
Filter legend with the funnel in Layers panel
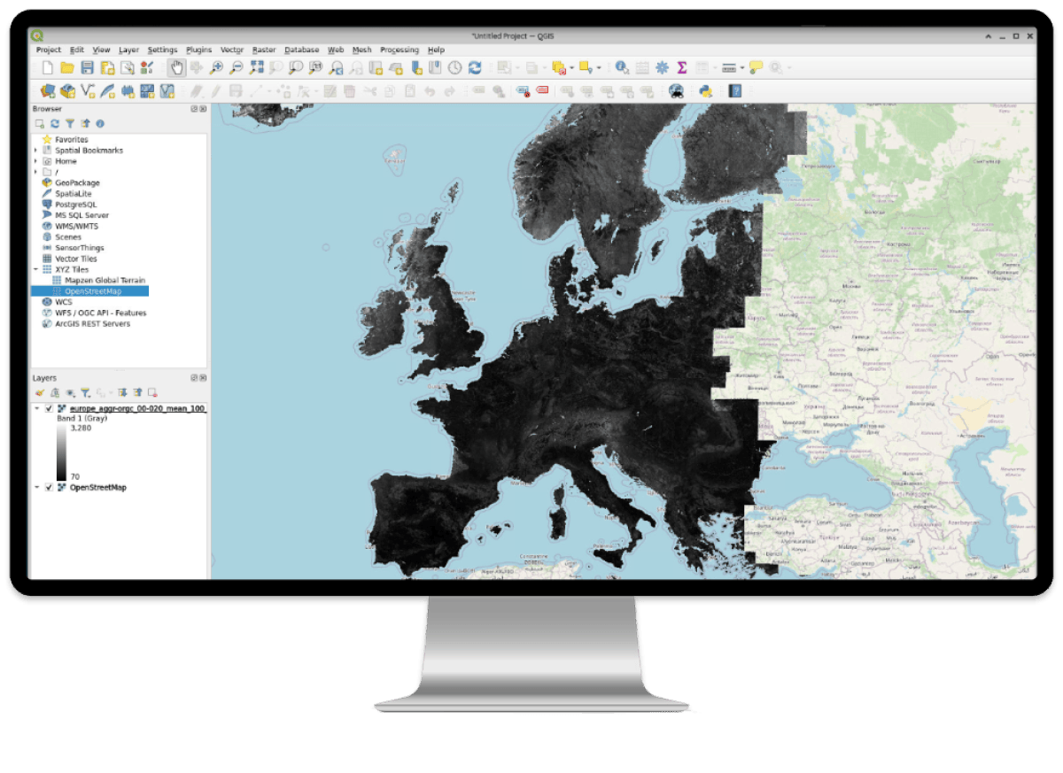pos(85,392)
